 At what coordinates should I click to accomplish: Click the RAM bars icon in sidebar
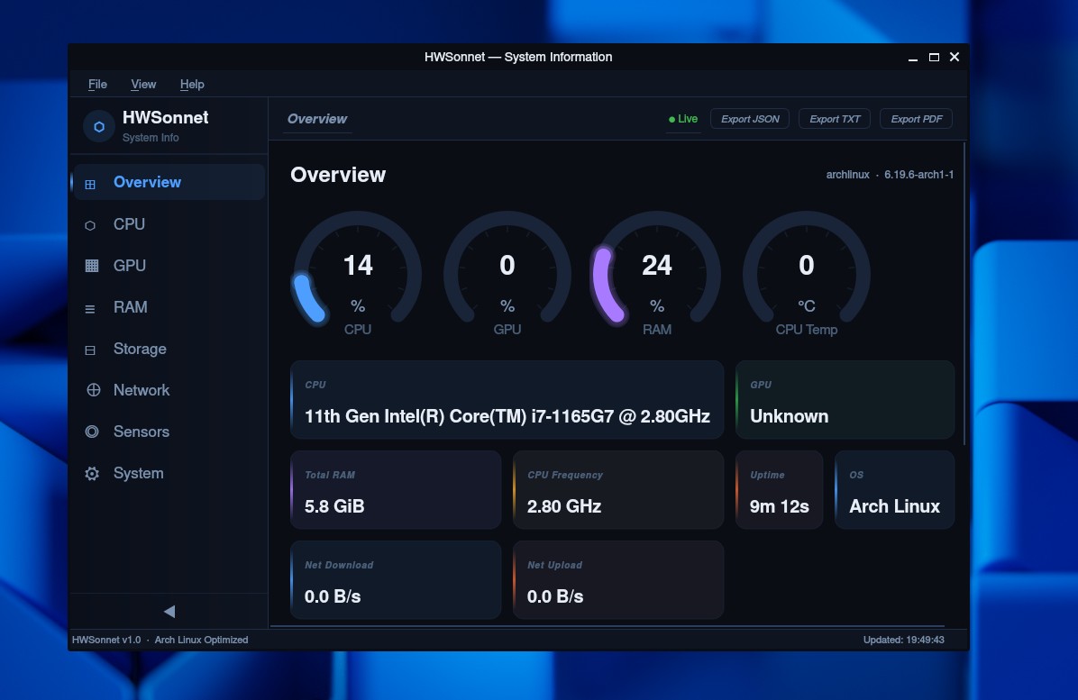(90, 309)
